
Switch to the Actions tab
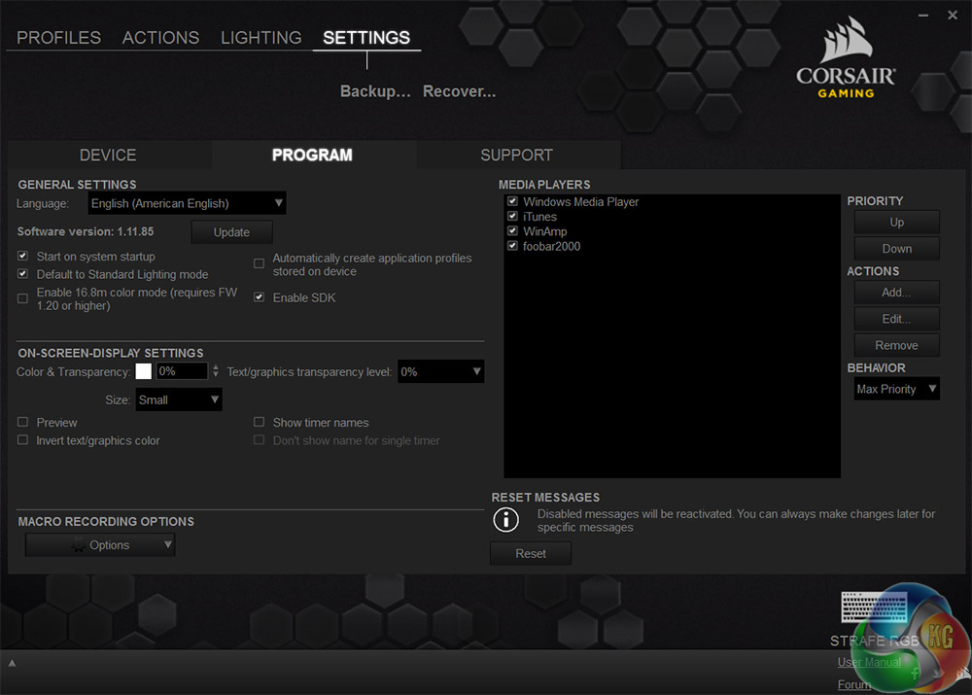pyautogui.click(x=160, y=38)
